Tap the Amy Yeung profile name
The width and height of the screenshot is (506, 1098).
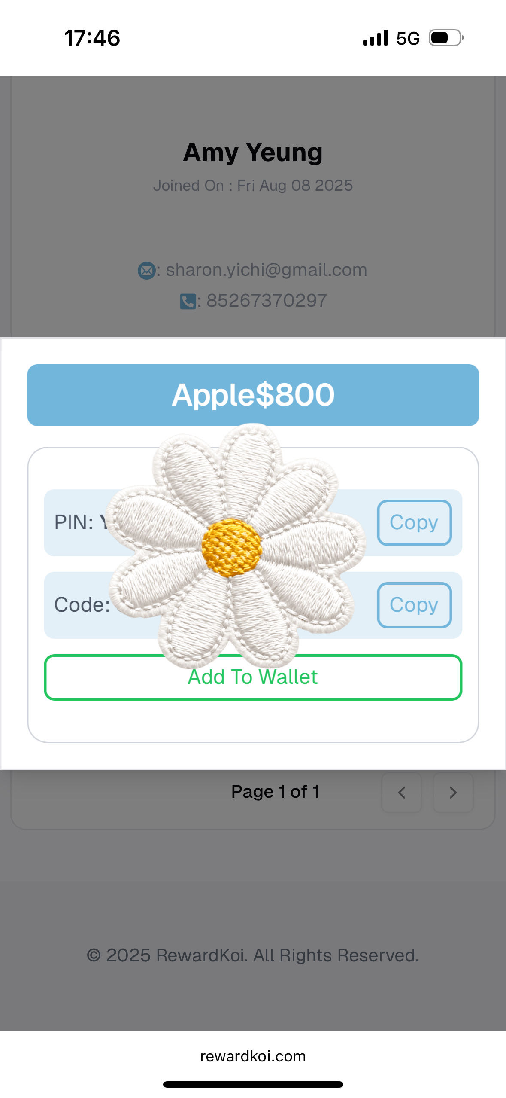[253, 152]
